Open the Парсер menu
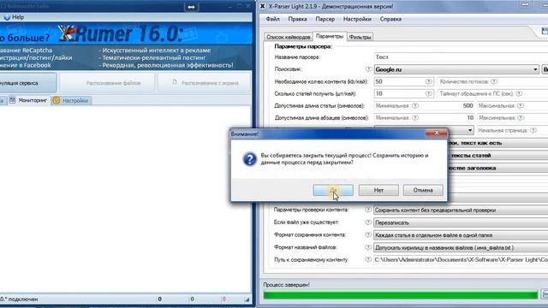Image resolution: width=548 pixels, height=308 pixels. (325, 19)
